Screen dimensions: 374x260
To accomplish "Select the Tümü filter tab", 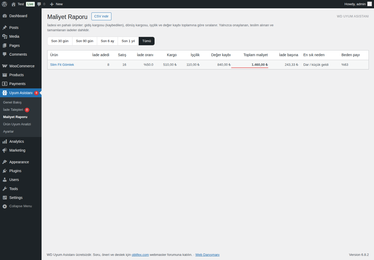I will point(147,41).
